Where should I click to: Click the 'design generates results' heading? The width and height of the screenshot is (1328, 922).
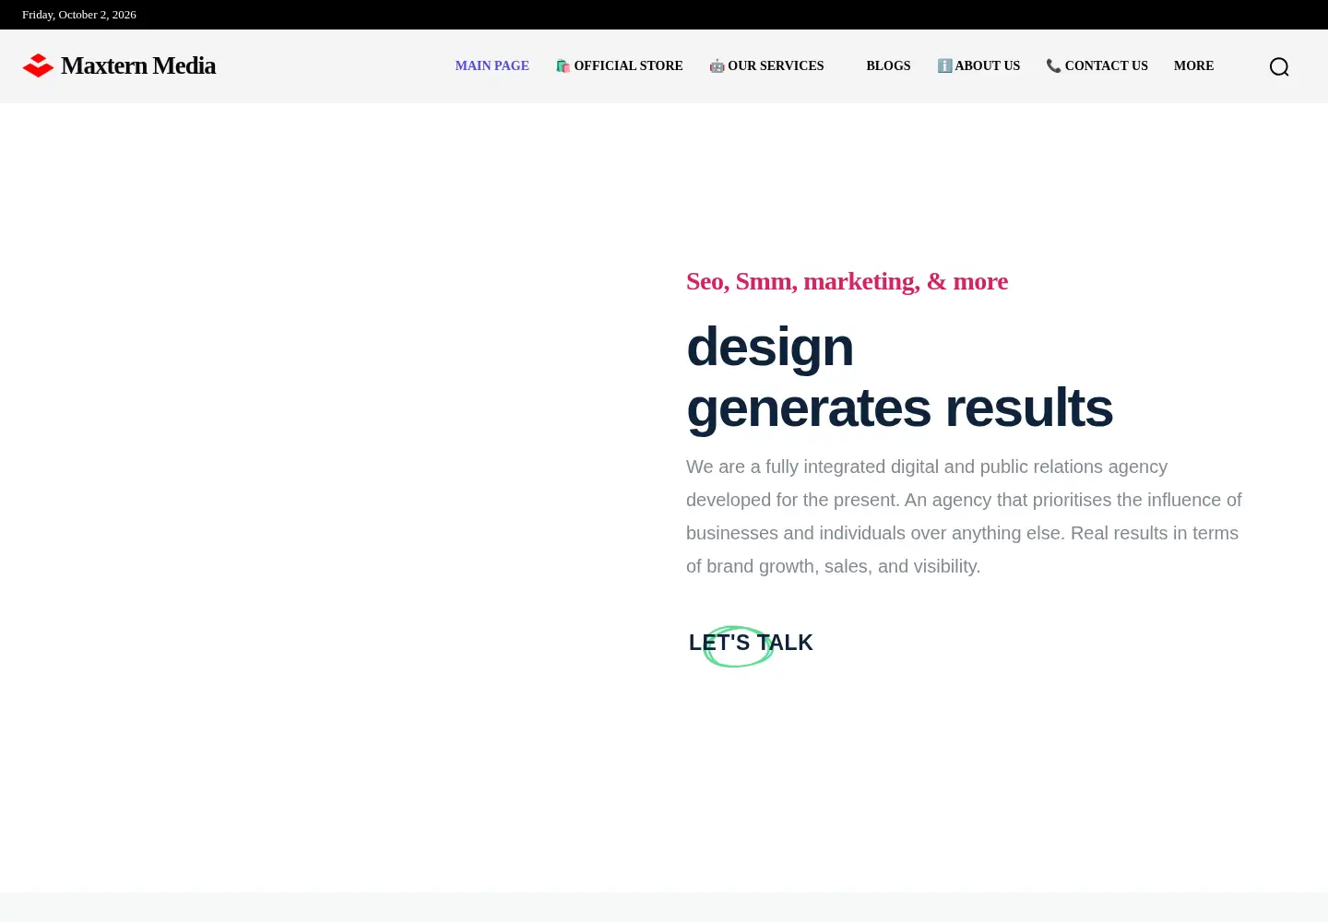coord(899,377)
